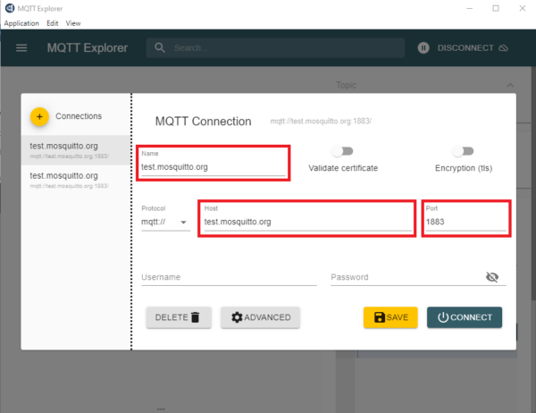Click the DELETE button label
This screenshot has height=413, width=536.
pos(172,317)
